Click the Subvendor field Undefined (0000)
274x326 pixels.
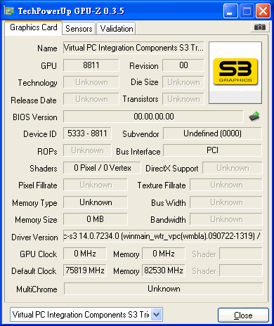pyautogui.click(x=212, y=133)
